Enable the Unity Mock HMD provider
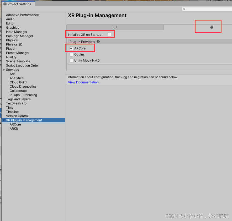Screen dimensions: 232x221 [x=71, y=61]
